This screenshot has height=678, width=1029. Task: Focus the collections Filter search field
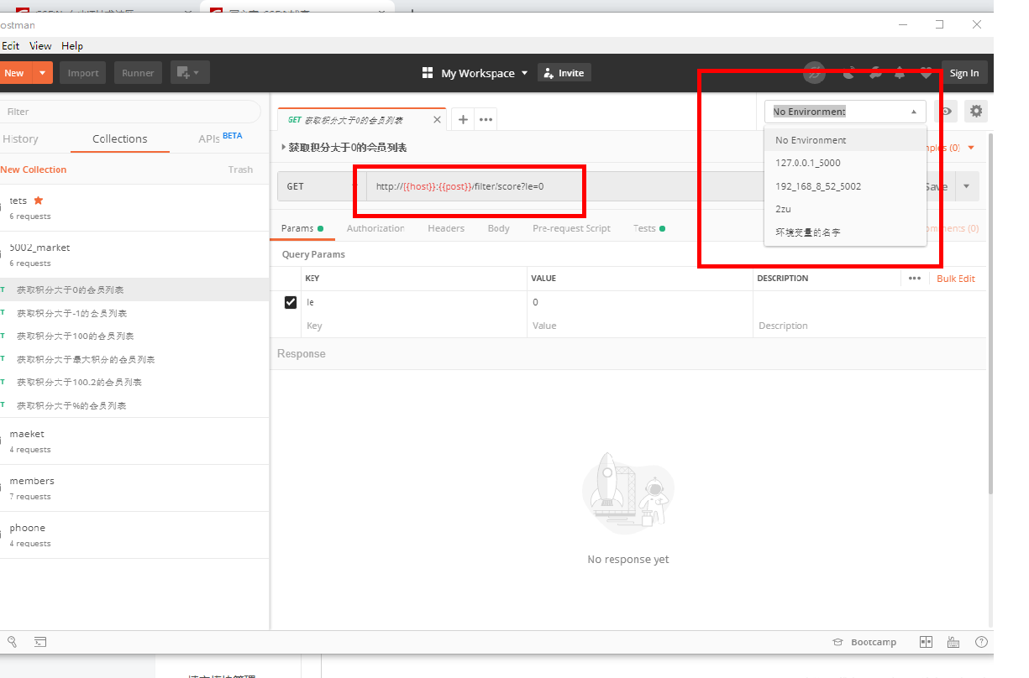(x=130, y=111)
